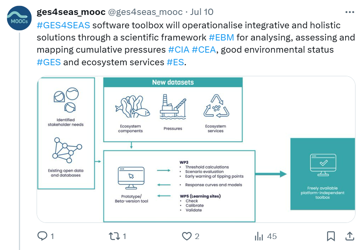361x250 pixels.
Task: Like the tweet with heart icon
Action: [187, 236]
